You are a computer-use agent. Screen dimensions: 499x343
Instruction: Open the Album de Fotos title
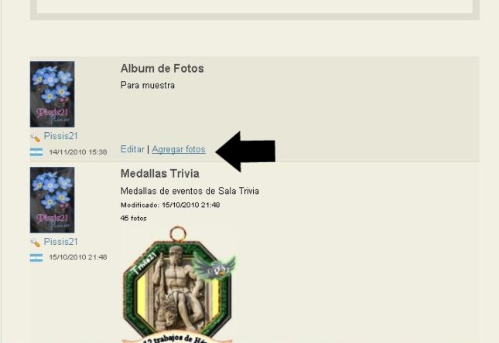(162, 68)
